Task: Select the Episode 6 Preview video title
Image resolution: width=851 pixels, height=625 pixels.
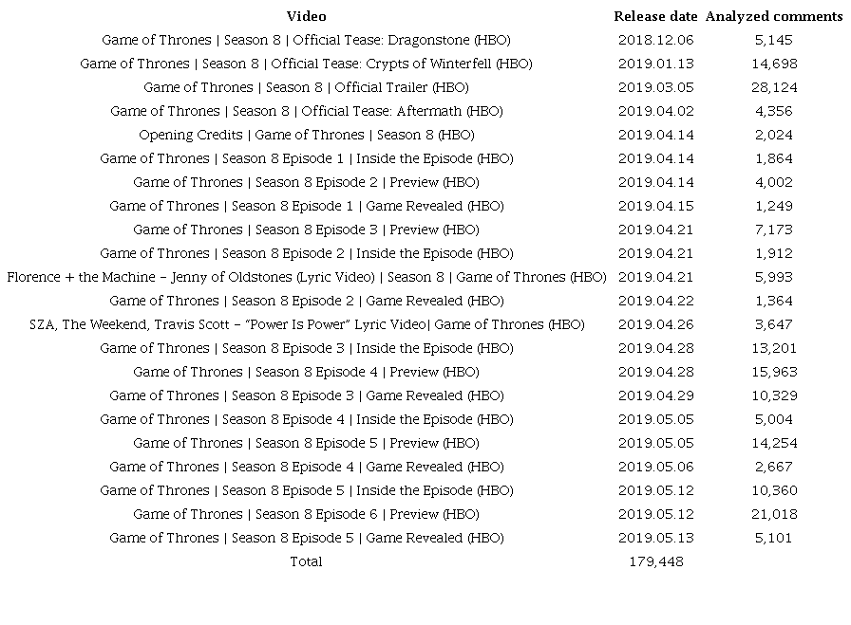Action: click(306, 514)
